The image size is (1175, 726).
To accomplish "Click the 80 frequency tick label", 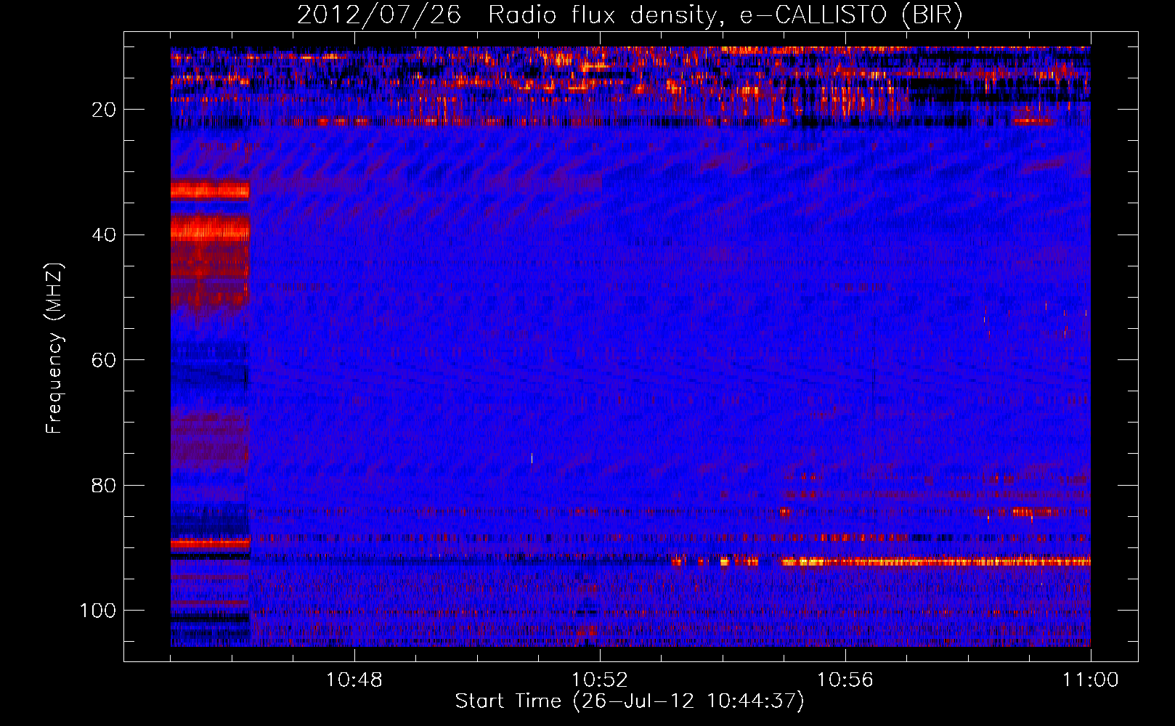I will [x=104, y=485].
